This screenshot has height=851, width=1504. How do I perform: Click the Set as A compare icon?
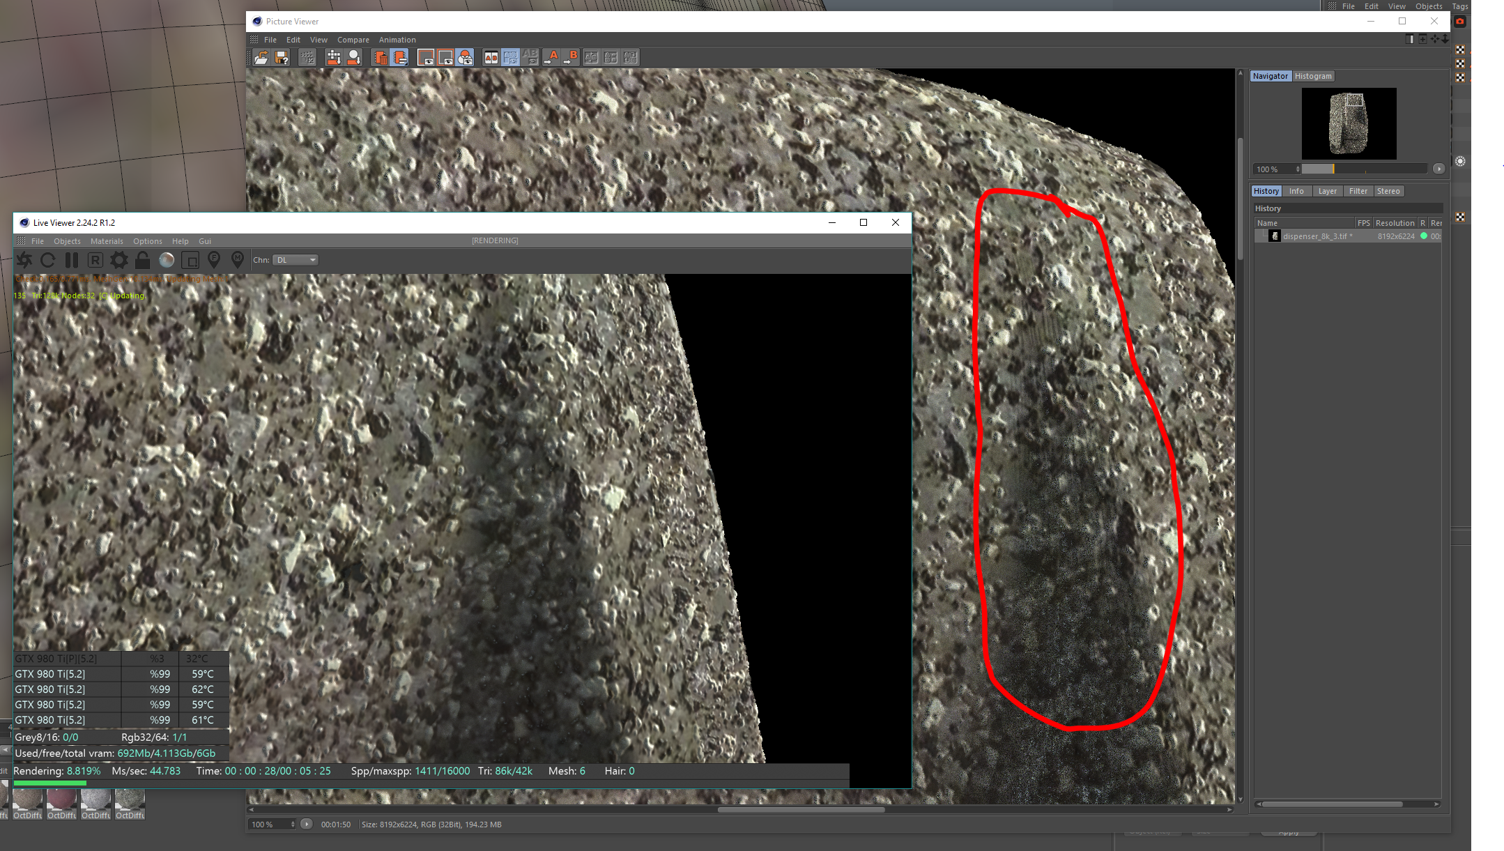point(551,57)
